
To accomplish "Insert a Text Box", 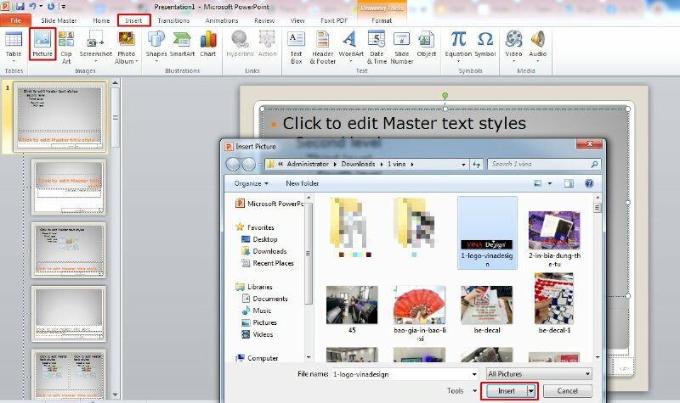I will [x=296, y=47].
